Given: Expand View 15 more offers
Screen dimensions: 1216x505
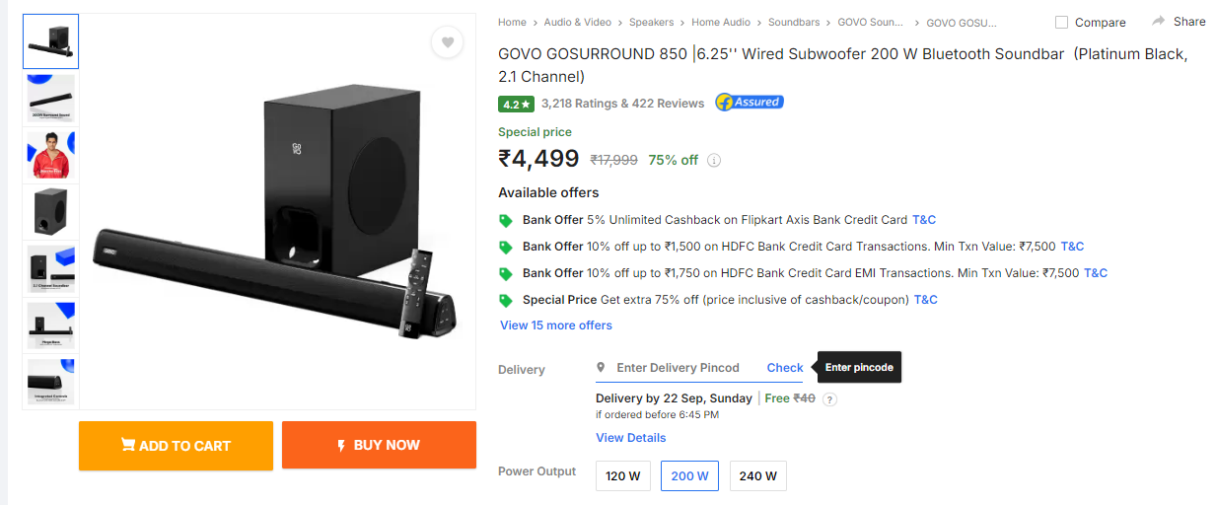Looking at the screenshot, I should (556, 325).
